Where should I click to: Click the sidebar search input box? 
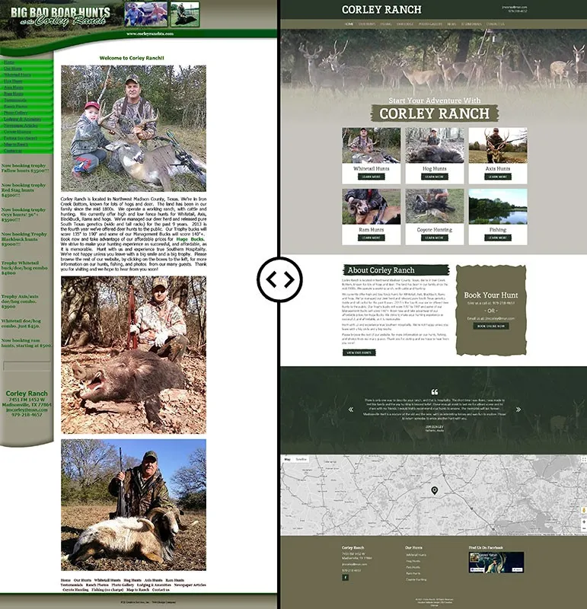[x=27, y=366]
